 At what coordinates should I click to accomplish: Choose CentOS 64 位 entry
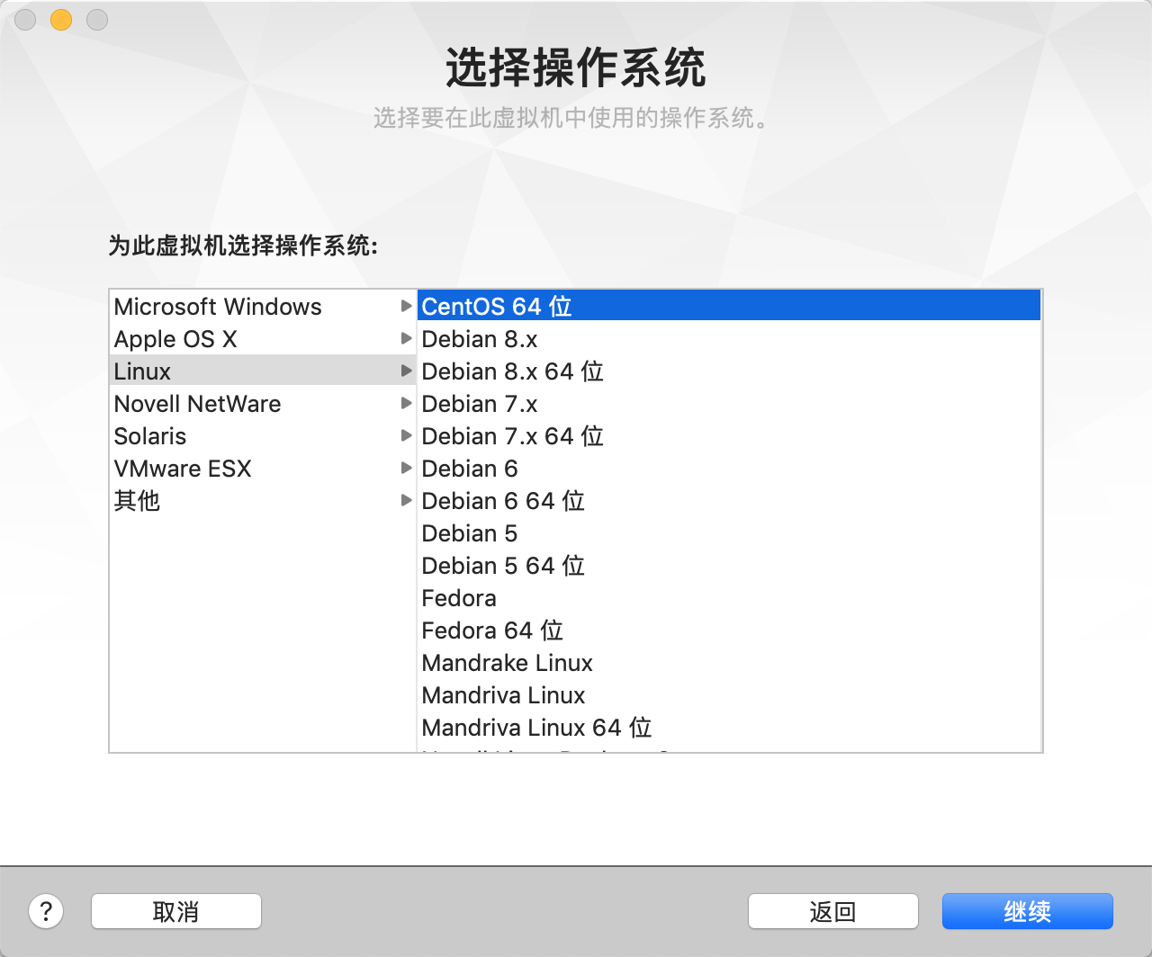coord(729,306)
